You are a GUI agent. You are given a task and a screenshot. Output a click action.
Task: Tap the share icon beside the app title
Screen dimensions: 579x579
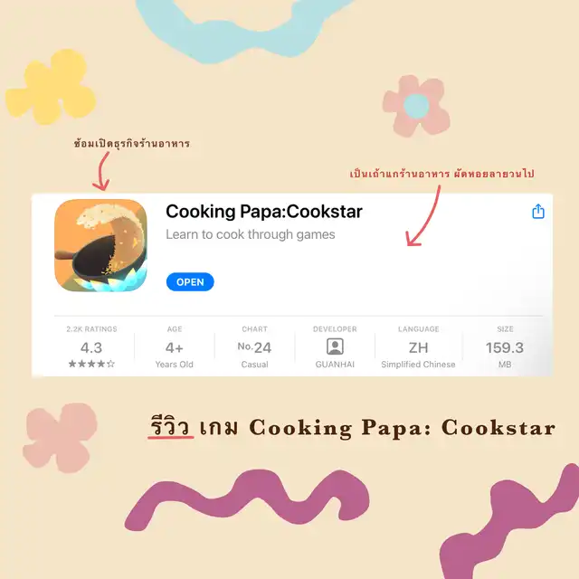pyautogui.click(x=538, y=211)
